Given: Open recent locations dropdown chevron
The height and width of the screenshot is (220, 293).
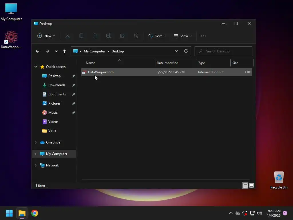Looking at the screenshot, I should click(56, 51).
